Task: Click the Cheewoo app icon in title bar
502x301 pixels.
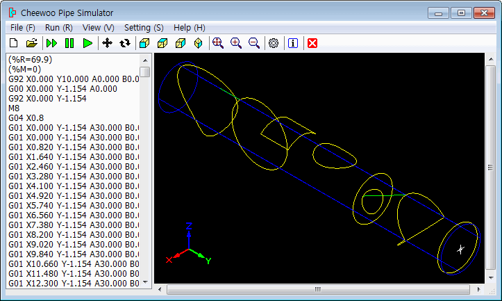Action: point(12,13)
